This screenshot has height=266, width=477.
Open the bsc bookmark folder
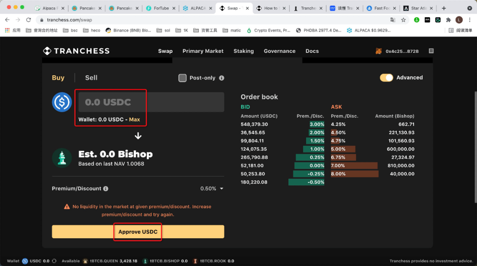pyautogui.click(x=70, y=30)
